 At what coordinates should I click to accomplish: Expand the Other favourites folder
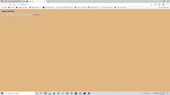point(164,7)
